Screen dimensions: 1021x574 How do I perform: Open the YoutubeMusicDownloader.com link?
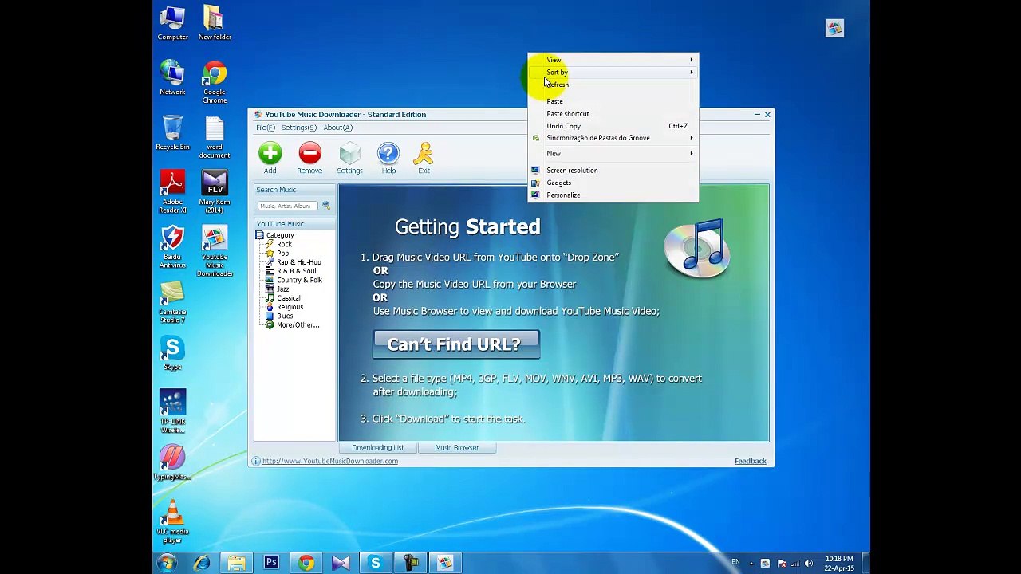click(329, 461)
